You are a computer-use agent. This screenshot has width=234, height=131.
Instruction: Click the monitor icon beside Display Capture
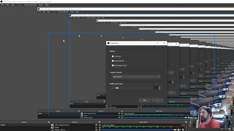click(52, 130)
